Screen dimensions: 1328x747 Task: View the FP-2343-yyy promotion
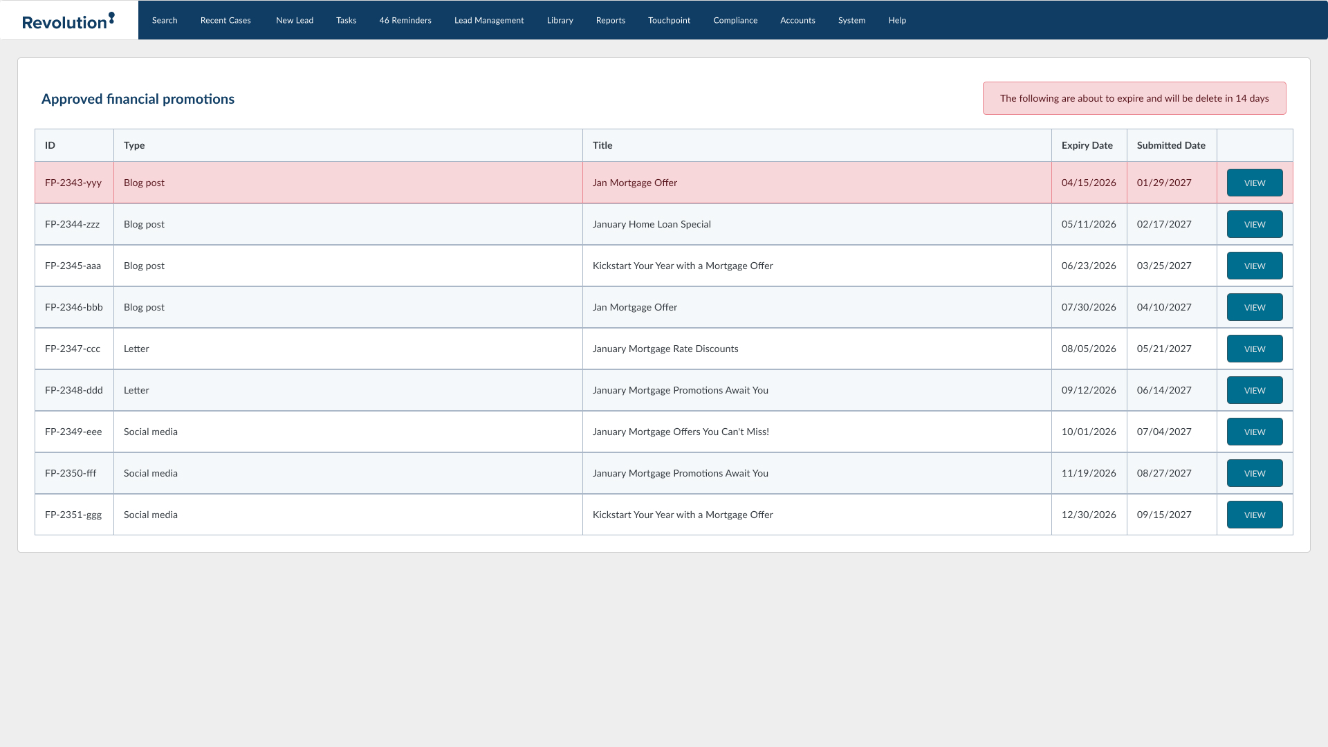(1255, 183)
